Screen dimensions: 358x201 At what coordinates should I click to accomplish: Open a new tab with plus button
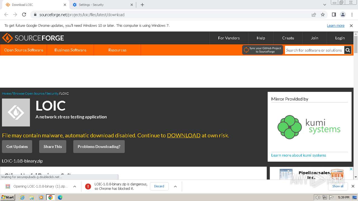click(x=142, y=5)
